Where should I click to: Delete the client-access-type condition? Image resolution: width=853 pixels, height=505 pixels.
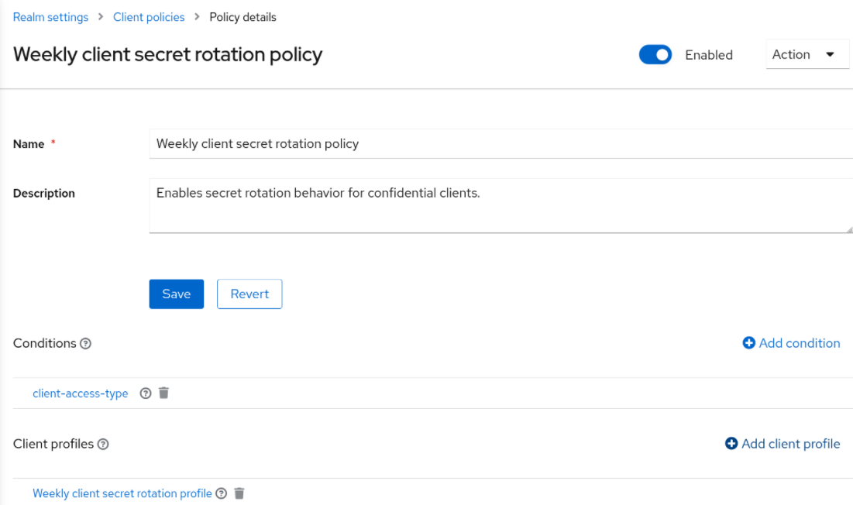pyautogui.click(x=163, y=393)
